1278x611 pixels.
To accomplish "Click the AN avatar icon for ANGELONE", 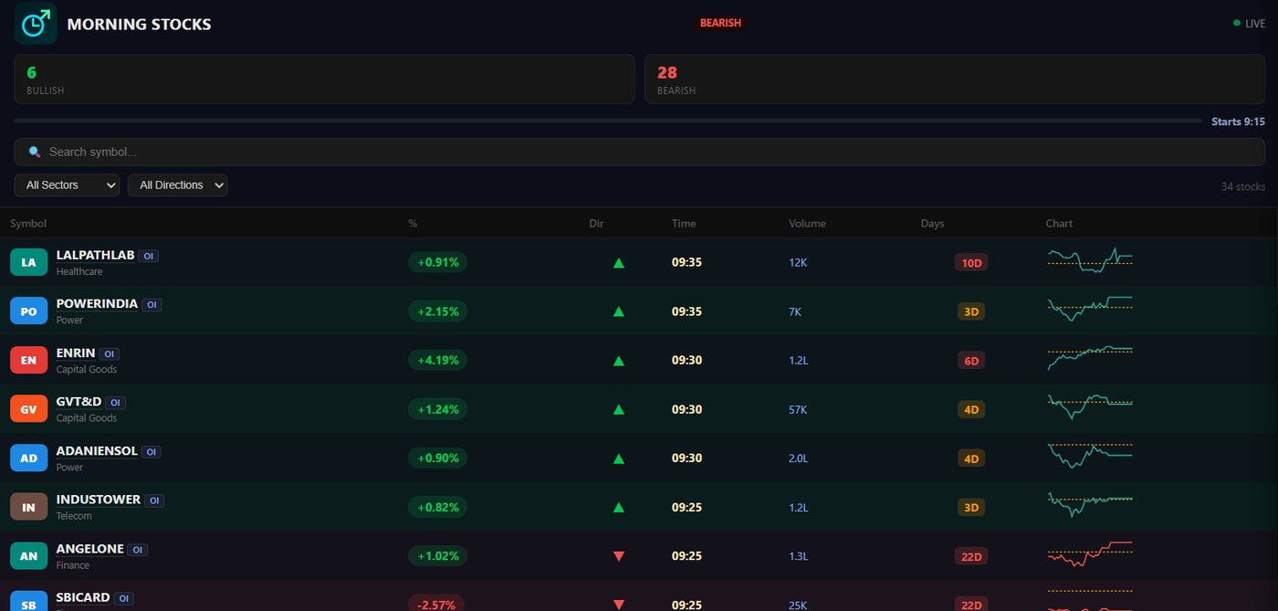I will [x=28, y=555].
